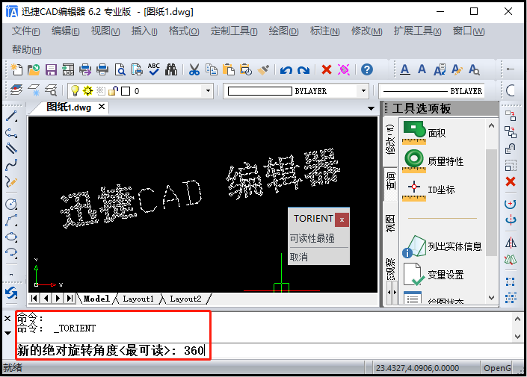Viewport: 527px width, 377px height.
Task: Click 取消 in the TORIENT popup
Action: [299, 257]
